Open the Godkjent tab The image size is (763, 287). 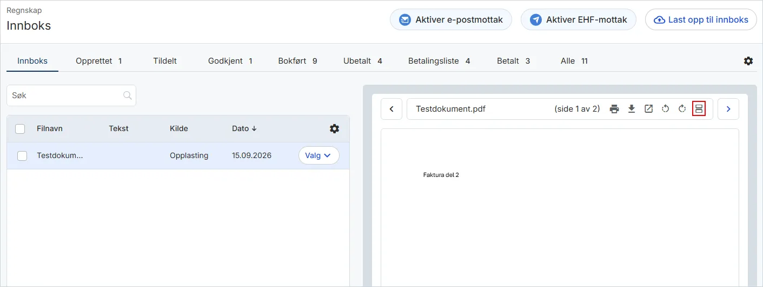coord(230,61)
